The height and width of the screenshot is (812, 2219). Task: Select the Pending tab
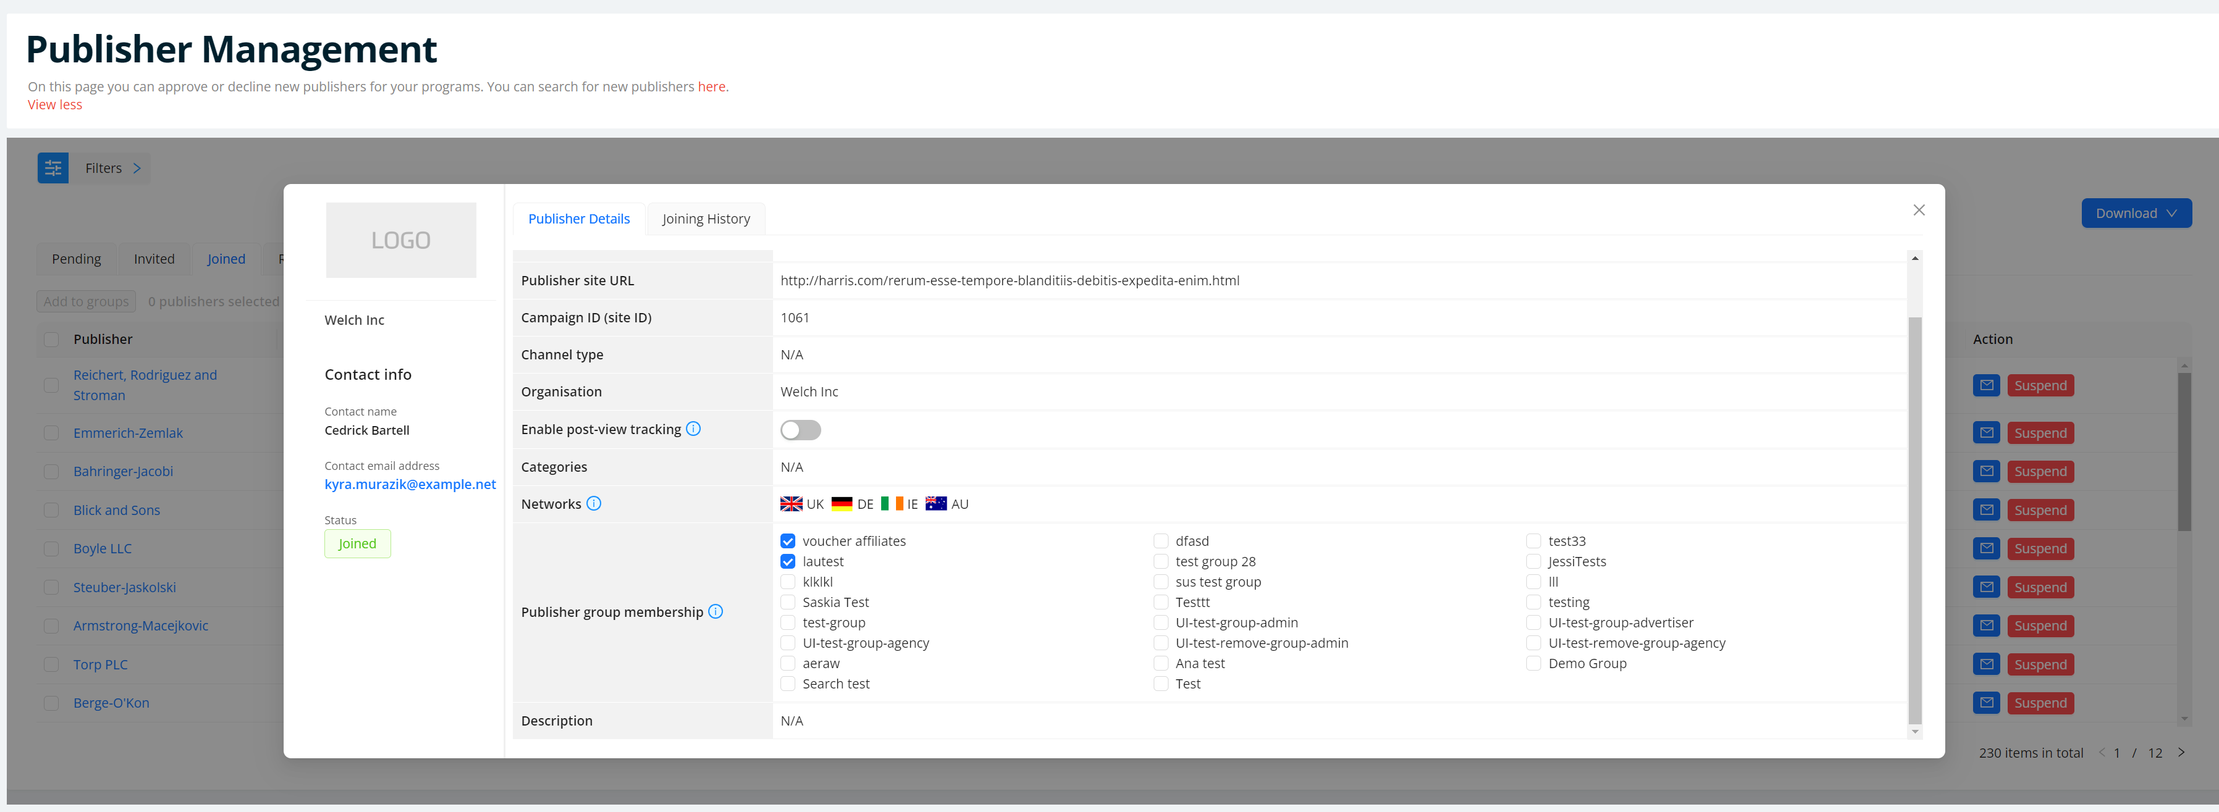(76, 259)
